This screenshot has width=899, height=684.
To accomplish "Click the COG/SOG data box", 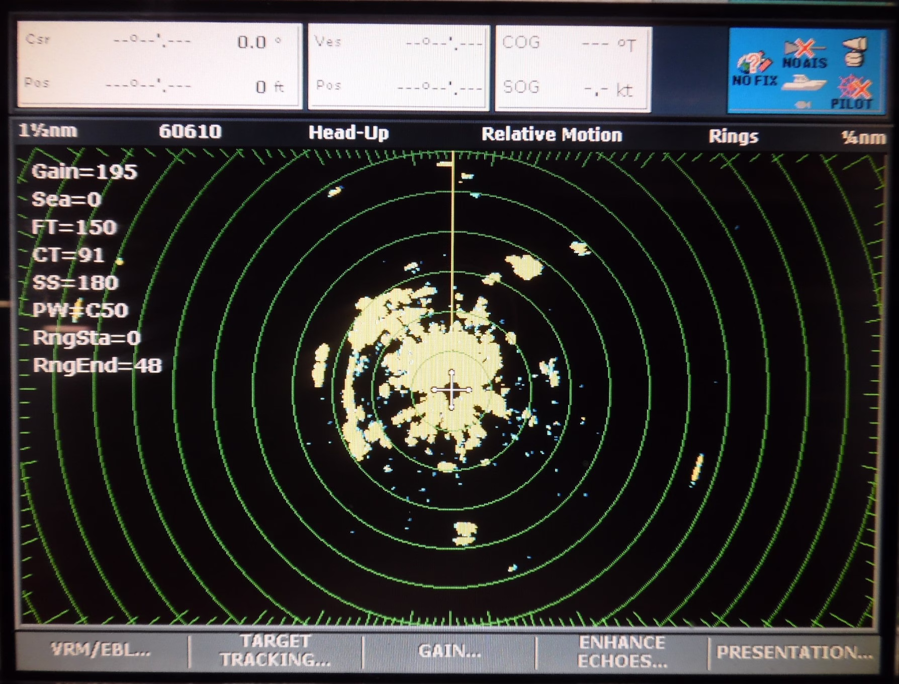I will (573, 67).
